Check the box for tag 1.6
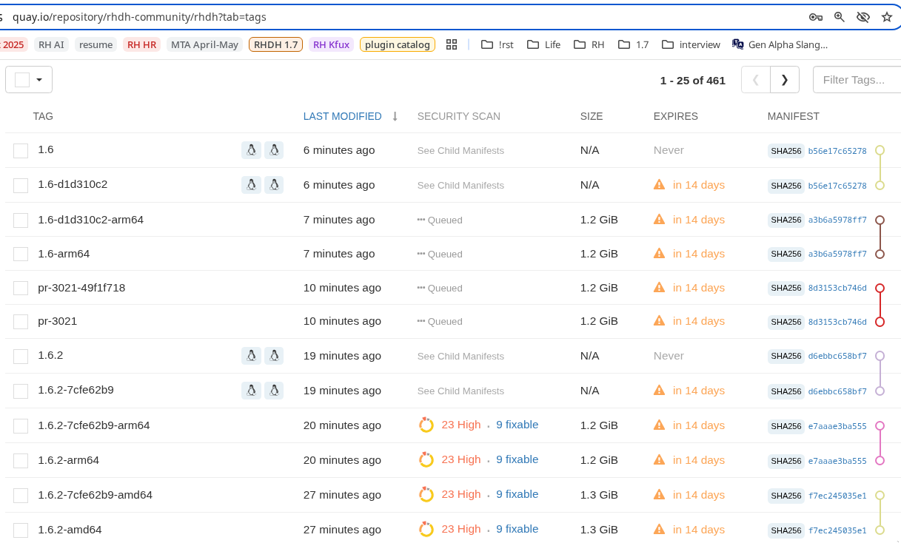The height and width of the screenshot is (543, 901). coord(21,151)
